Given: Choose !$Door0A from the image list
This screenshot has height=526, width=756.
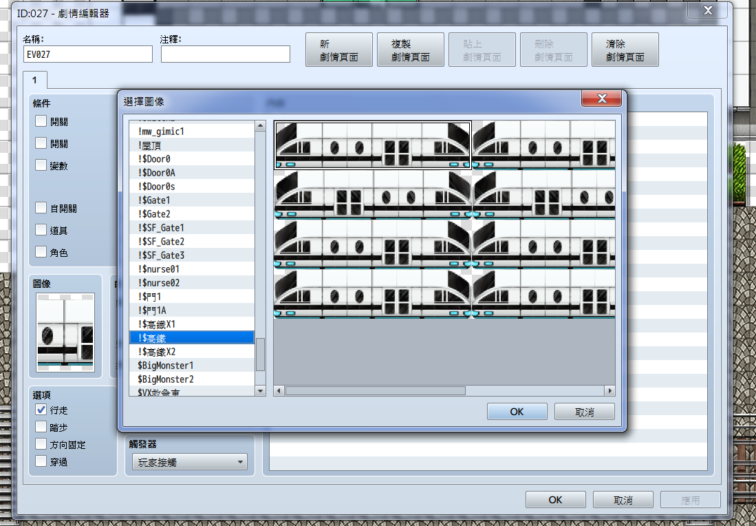Looking at the screenshot, I should pos(192,173).
